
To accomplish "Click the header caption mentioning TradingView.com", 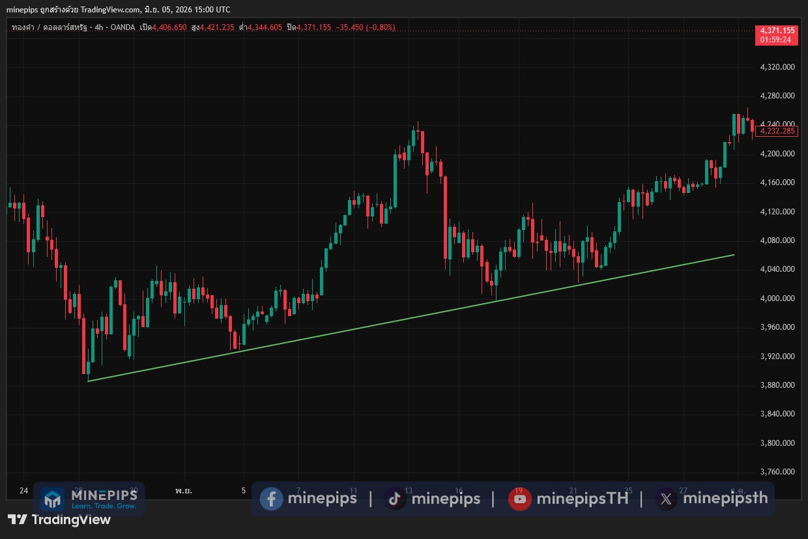I will (x=118, y=10).
